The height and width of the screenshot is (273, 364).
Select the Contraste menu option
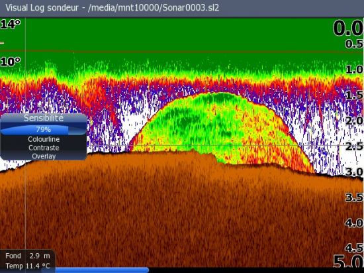pyautogui.click(x=44, y=148)
